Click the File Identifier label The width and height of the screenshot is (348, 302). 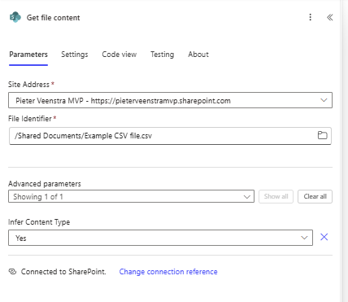[x=30, y=119]
